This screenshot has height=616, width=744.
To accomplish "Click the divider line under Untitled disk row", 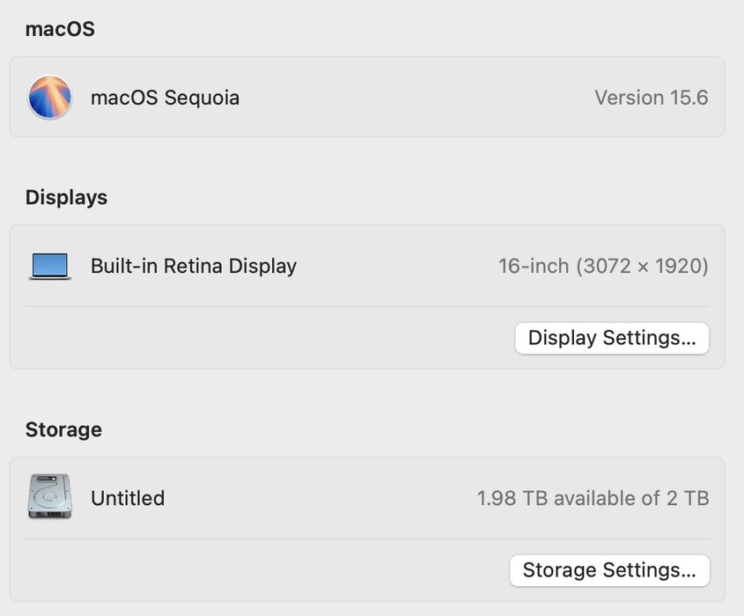I will [x=366, y=539].
